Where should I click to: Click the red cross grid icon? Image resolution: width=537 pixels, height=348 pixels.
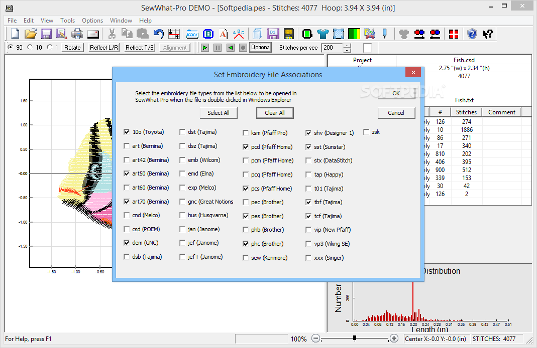[x=454, y=34]
